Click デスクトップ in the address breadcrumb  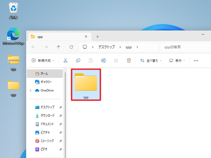coord(106,47)
